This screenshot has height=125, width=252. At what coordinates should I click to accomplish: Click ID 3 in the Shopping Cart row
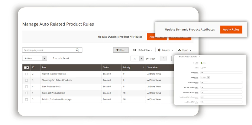33,80
